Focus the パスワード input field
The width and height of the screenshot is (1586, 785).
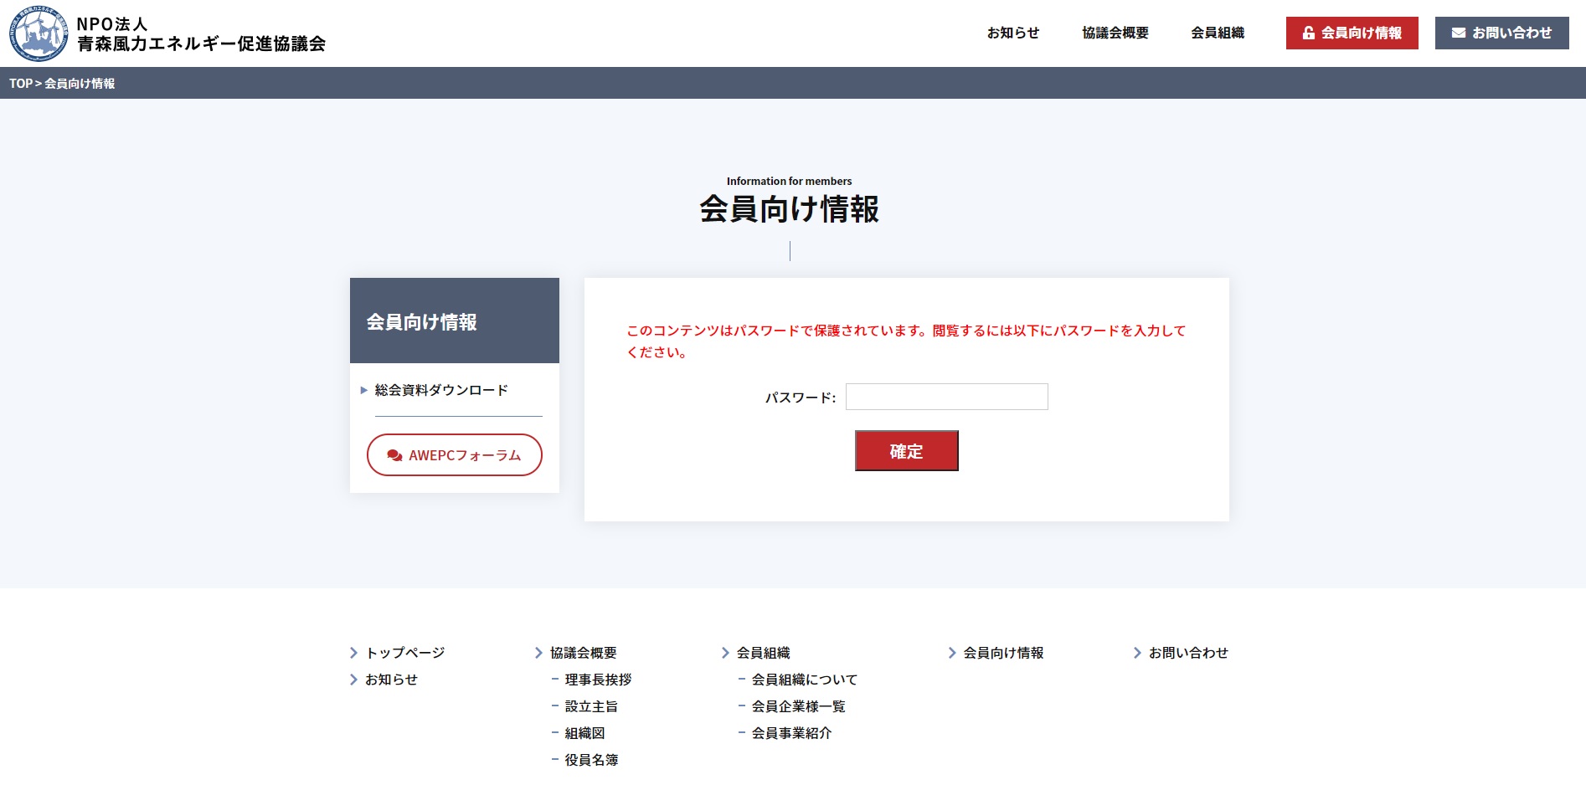(946, 397)
